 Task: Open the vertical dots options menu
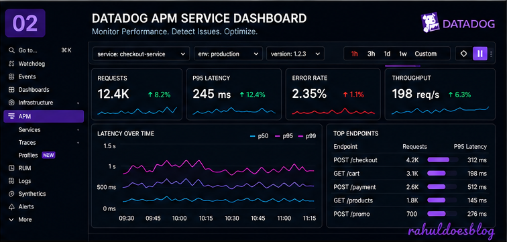pyautogui.click(x=491, y=54)
